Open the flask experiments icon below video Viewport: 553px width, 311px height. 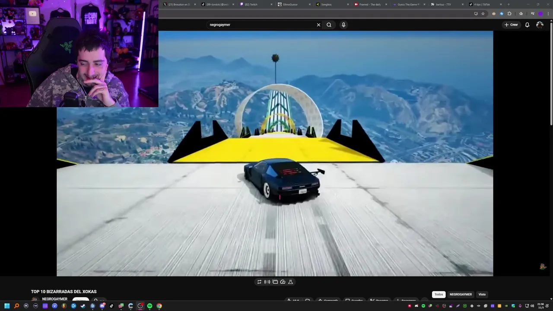coord(290,282)
